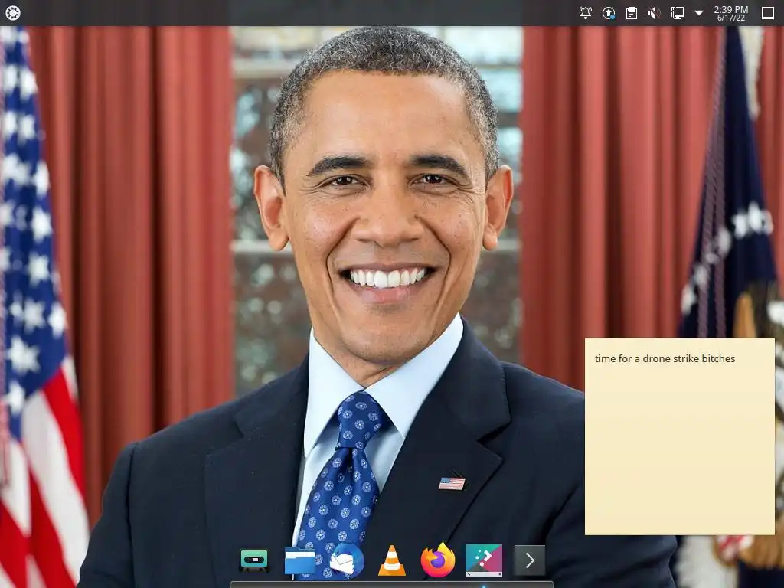Open the wired network tray icon
784x588 pixels.
coord(677,13)
